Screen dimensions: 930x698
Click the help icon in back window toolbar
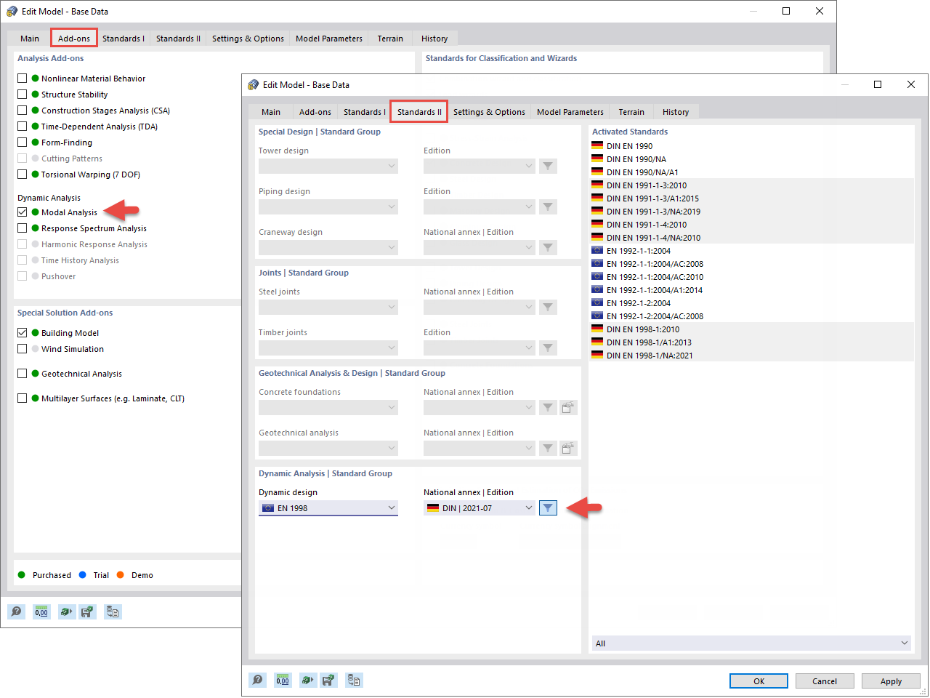17,611
